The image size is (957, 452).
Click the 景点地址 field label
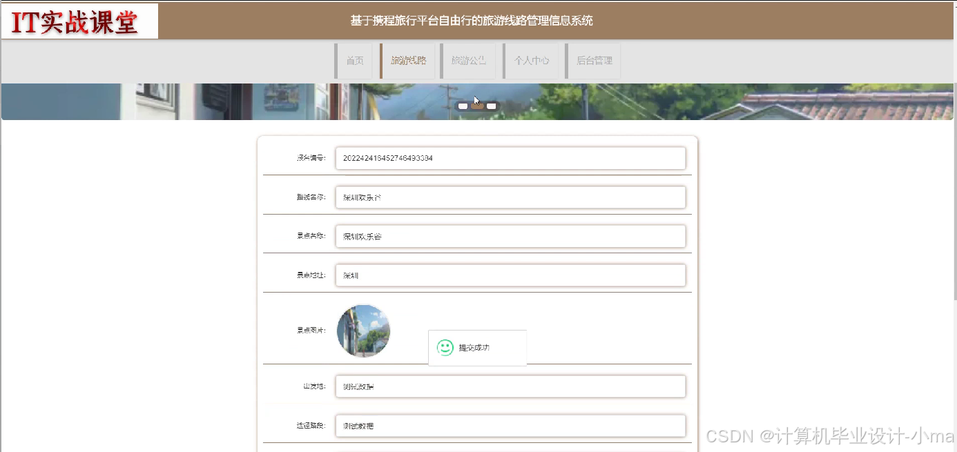(x=311, y=275)
